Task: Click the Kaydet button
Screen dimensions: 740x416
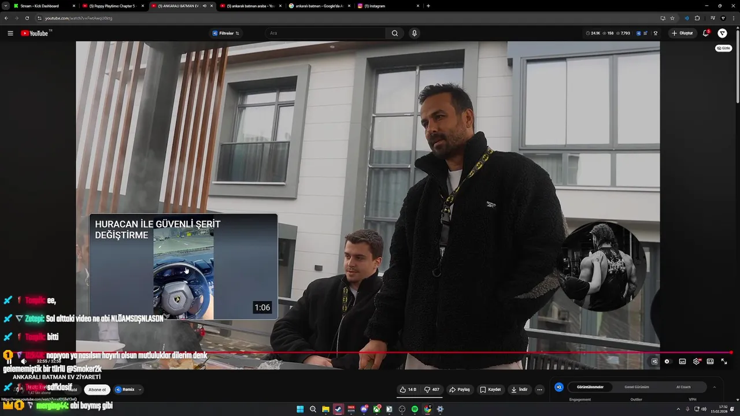Action: coord(490,389)
